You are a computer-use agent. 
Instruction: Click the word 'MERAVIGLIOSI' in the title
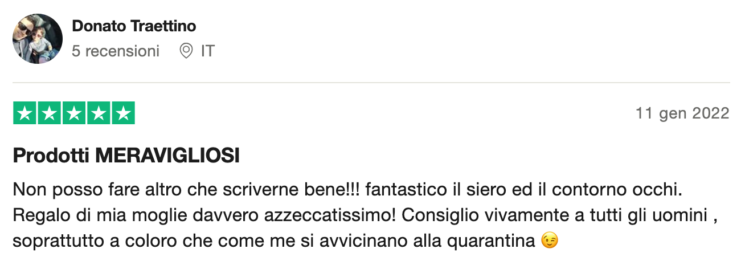pyautogui.click(x=167, y=156)
